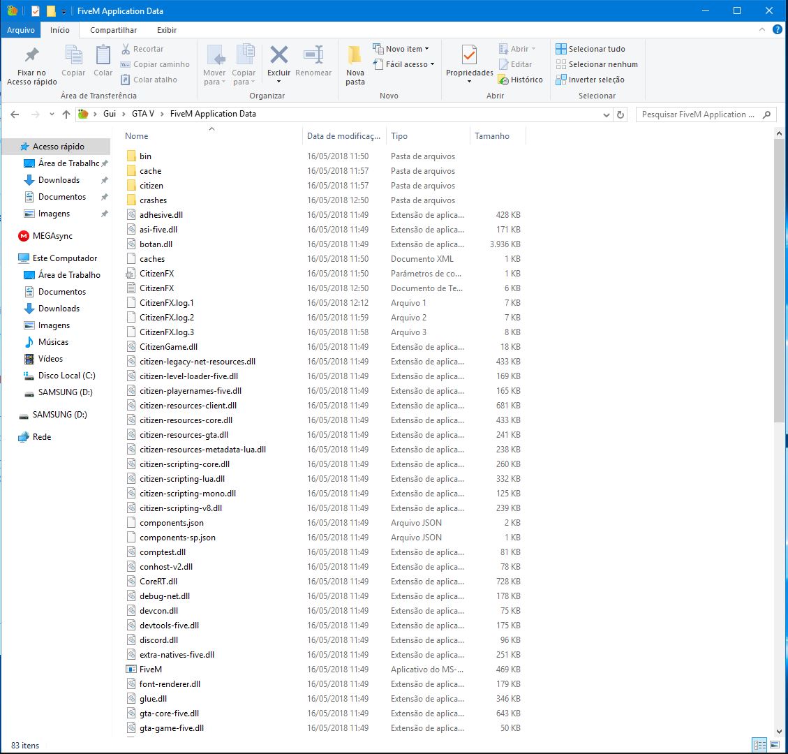Image resolution: width=788 pixels, height=754 pixels.
Task: Select the FiveM application file
Action: 151,669
